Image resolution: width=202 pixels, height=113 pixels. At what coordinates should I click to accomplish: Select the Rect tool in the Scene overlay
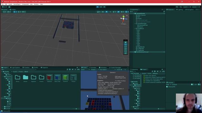(126, 51)
